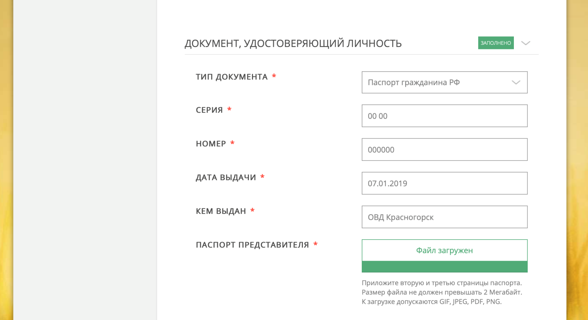Click the ДАТА ВЫДАЧИ label

[x=226, y=177]
